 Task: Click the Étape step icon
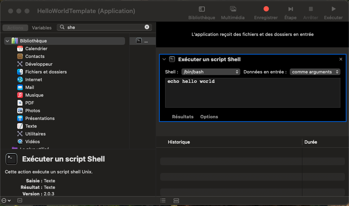tap(290, 9)
